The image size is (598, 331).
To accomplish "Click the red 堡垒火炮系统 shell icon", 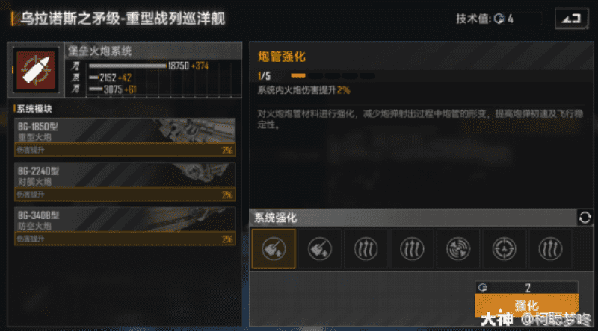I will pos(35,70).
